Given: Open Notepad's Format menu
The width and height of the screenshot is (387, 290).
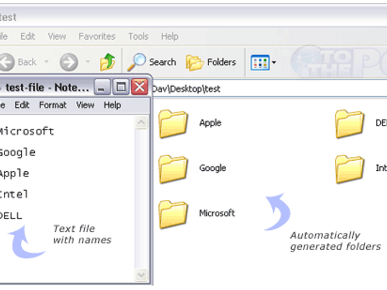Looking at the screenshot, I should click(x=53, y=105).
